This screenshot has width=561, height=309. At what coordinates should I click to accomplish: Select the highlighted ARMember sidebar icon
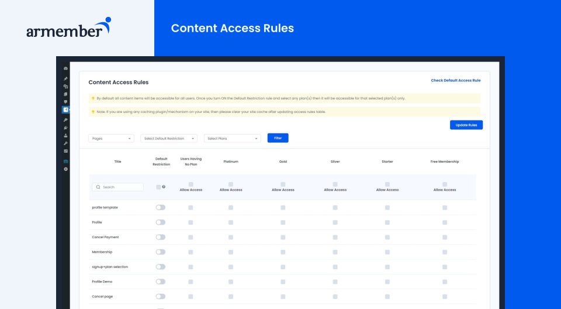click(66, 109)
